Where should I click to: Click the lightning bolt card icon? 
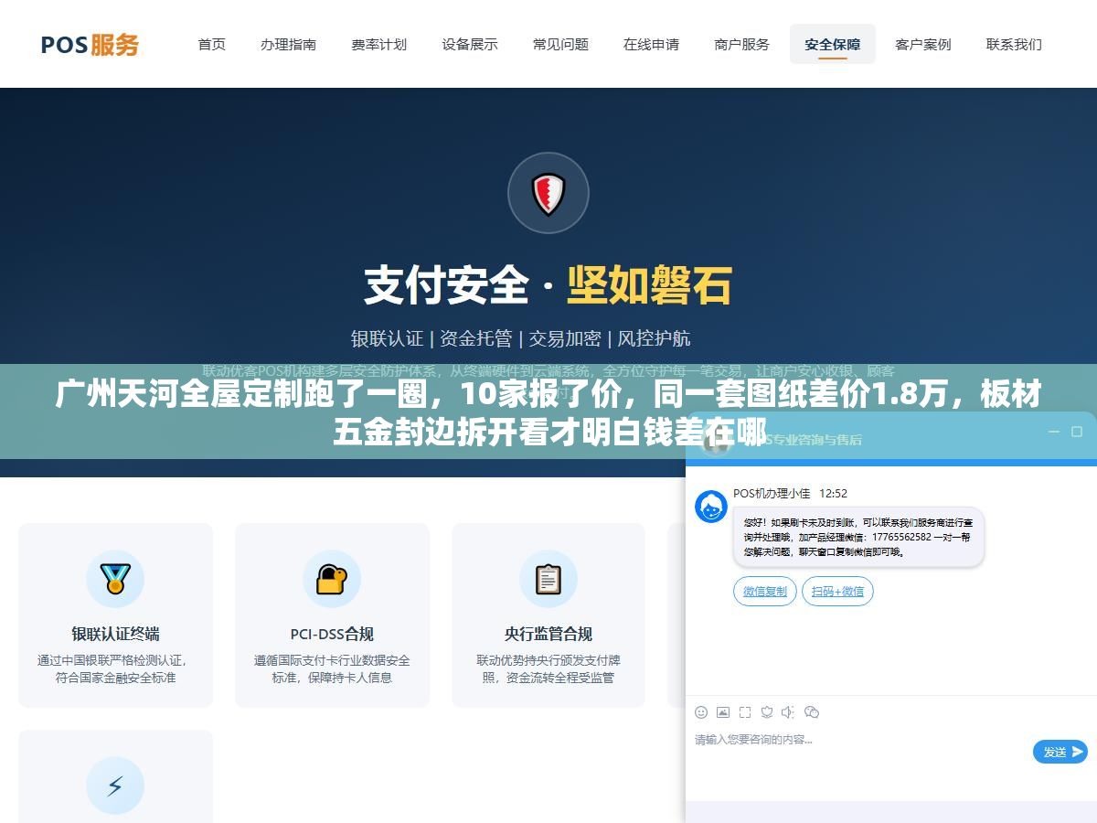pyautogui.click(x=115, y=786)
